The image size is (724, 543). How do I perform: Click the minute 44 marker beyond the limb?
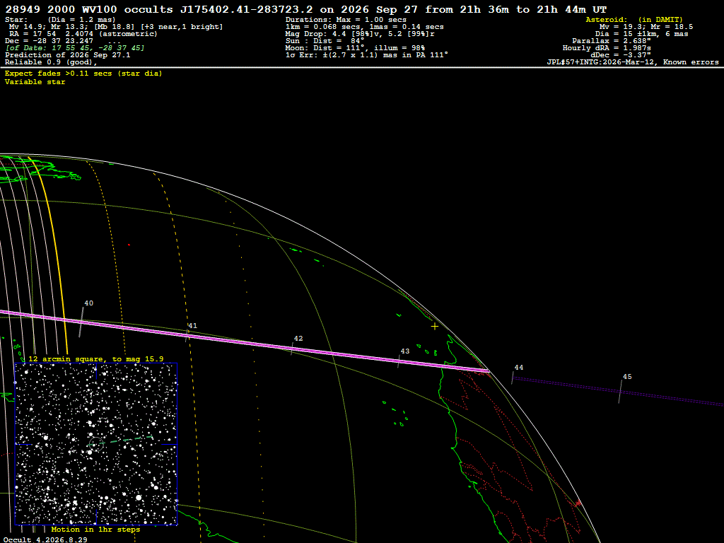[518, 368]
